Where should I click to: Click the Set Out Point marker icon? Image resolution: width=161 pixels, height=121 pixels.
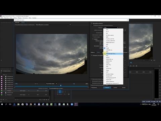(37, 84)
